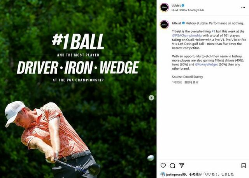Open justinprose99 liker profile
This screenshot has width=249, height=178.
click(x=176, y=174)
